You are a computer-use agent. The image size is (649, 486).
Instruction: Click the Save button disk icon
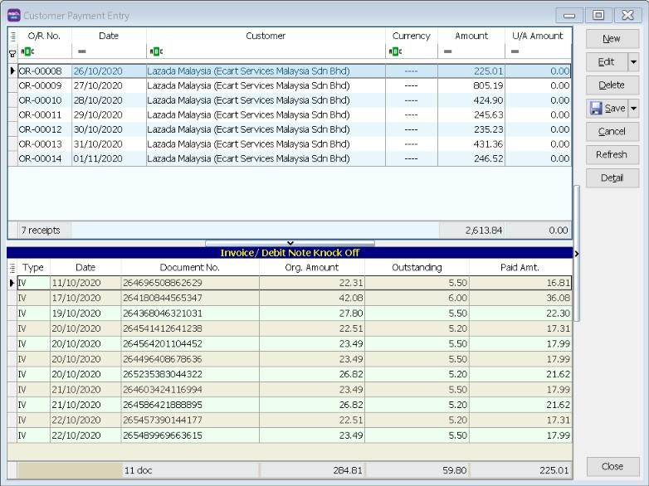click(x=596, y=108)
